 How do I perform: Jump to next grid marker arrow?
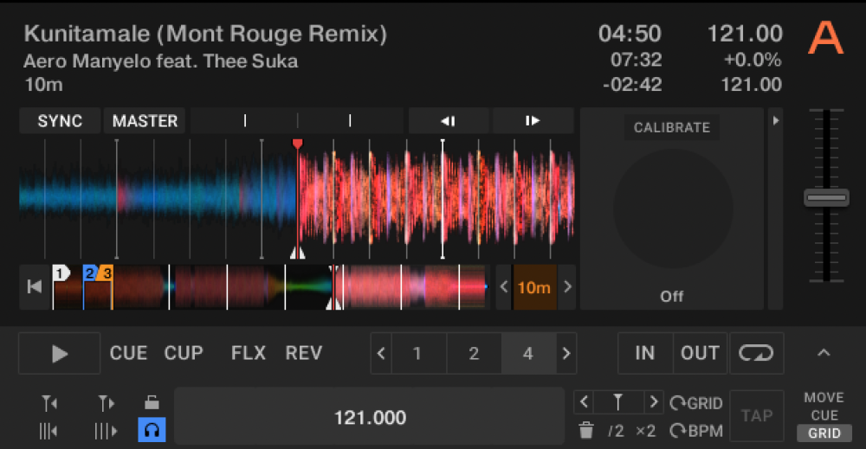[653, 402]
